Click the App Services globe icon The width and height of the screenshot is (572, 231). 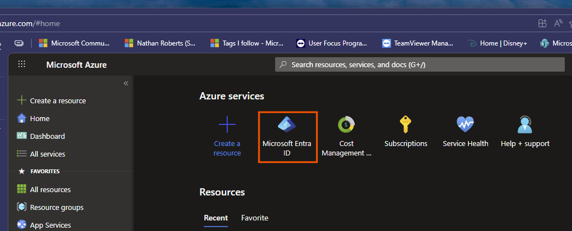pos(22,225)
